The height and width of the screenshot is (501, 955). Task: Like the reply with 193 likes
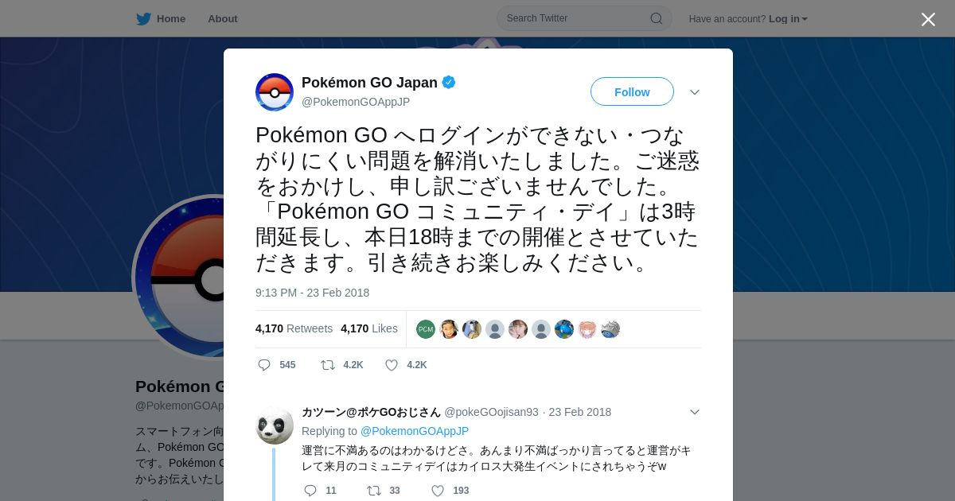(x=438, y=491)
